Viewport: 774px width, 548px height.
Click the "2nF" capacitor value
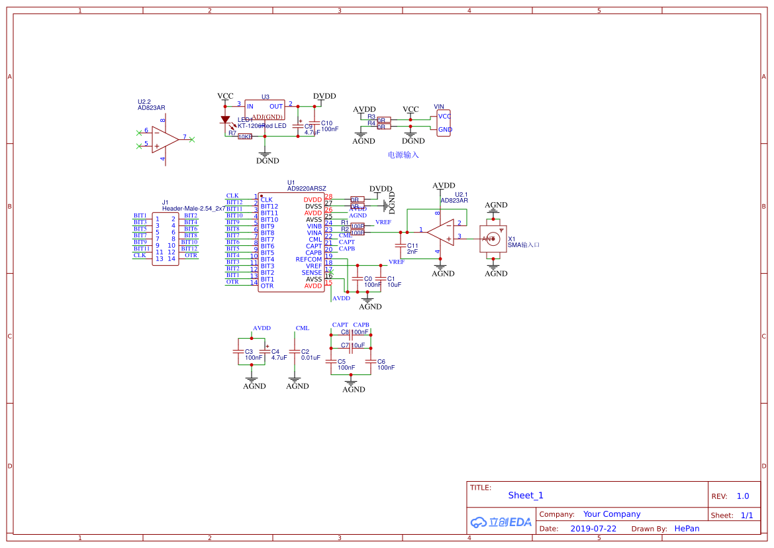(412, 252)
